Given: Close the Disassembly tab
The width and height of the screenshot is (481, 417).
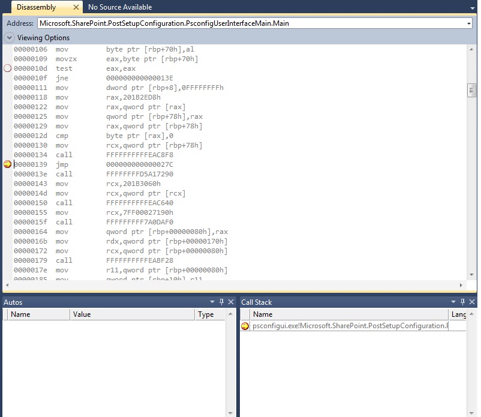Looking at the screenshot, I should (76, 7).
